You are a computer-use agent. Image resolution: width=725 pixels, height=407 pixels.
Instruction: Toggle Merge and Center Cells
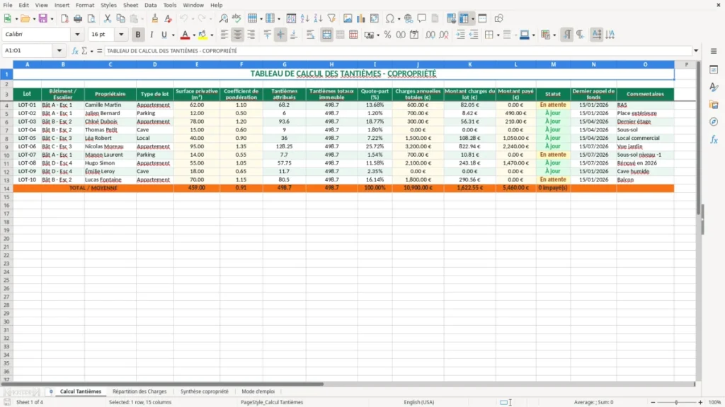[x=326, y=35]
